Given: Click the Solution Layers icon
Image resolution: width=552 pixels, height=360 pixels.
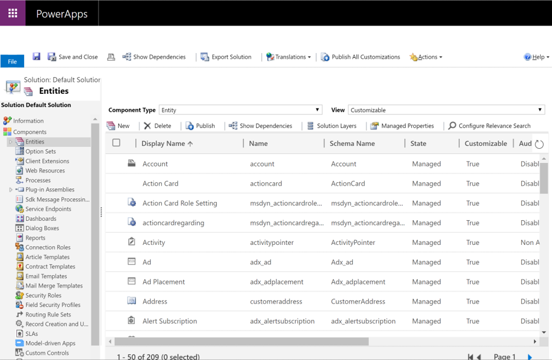Looking at the screenshot, I should pos(310,126).
